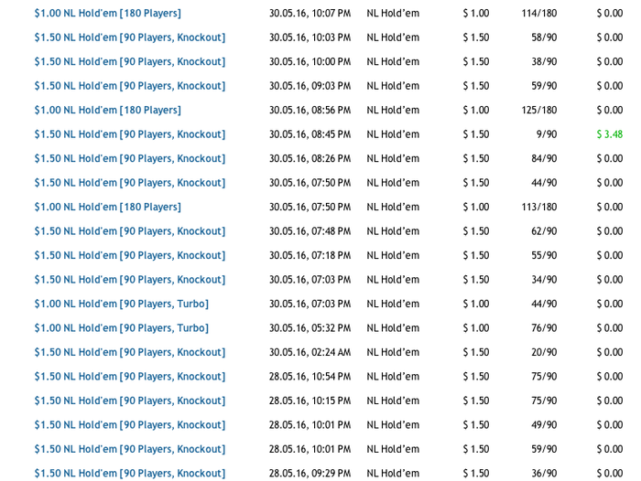Open Knockout tournament that won $3.48
This screenshot has width=641, height=481.
(129, 134)
